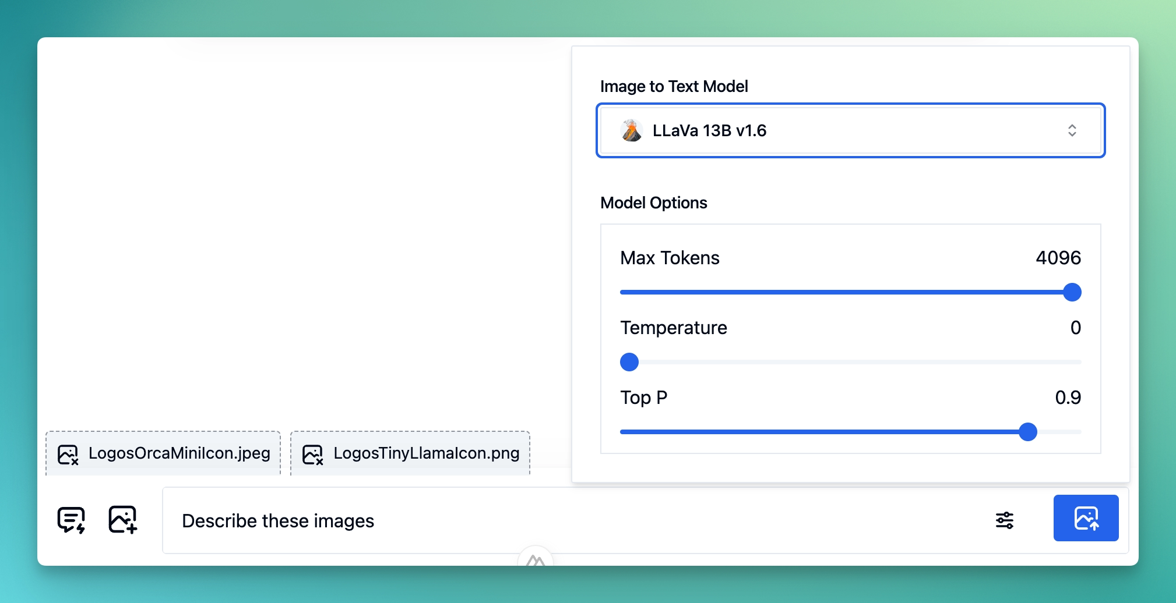Click the prompt-with-lightning message icon
This screenshot has height=603, width=1176.
pyautogui.click(x=71, y=520)
